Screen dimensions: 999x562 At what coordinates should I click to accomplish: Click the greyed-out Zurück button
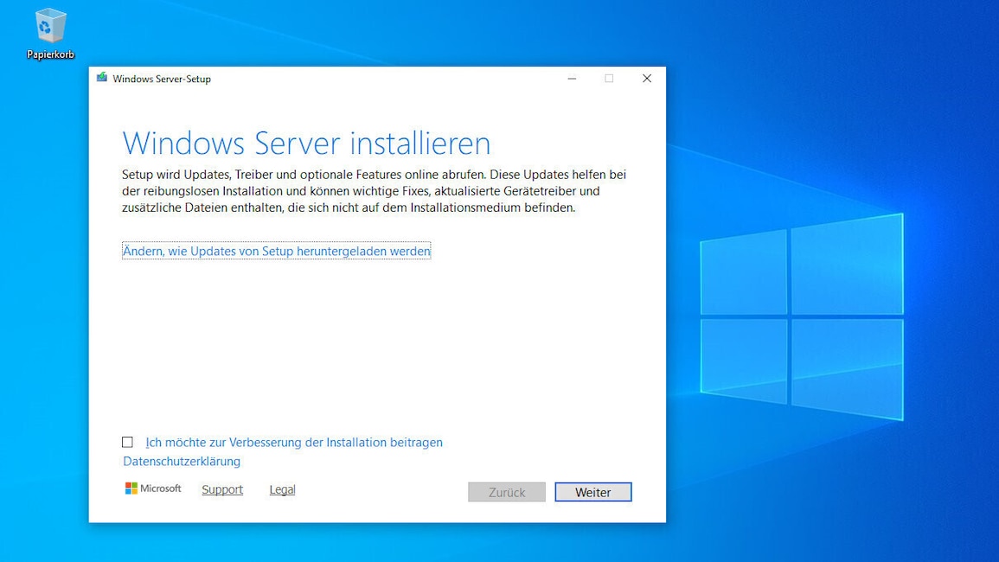pyautogui.click(x=507, y=492)
